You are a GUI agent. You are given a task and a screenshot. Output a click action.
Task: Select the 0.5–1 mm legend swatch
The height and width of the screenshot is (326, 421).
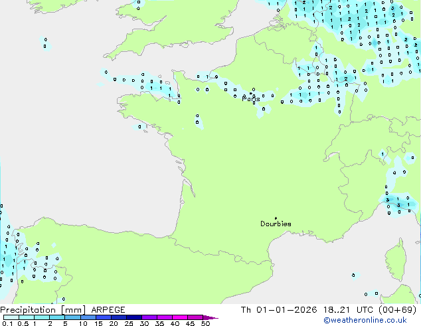tap(27, 317)
